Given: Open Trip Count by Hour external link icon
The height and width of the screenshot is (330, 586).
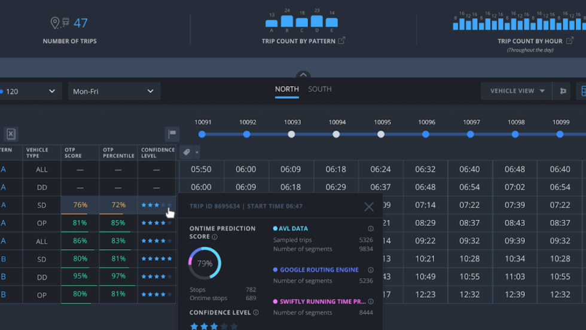Looking at the screenshot, I should tap(570, 41).
